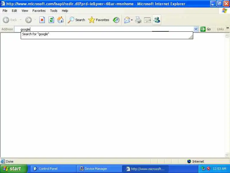Click the Done status bar text

click(x=10, y=161)
